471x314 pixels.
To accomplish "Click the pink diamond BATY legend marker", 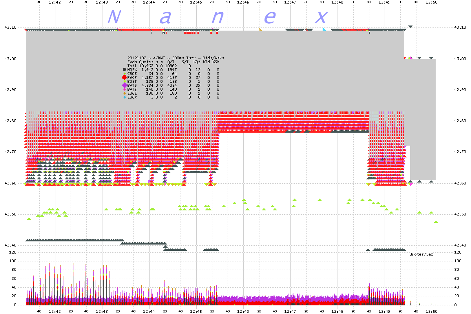I will (124, 89).
